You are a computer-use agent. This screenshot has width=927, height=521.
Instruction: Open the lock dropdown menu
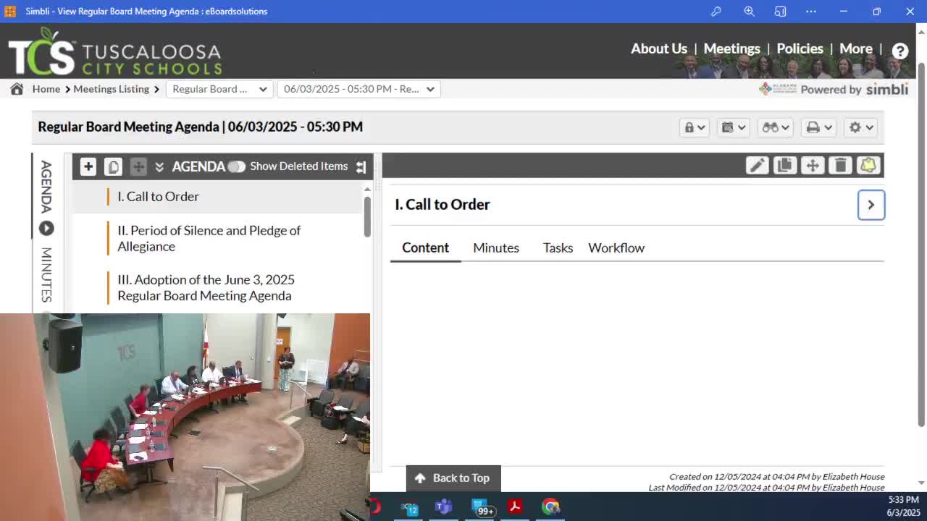[x=695, y=127]
